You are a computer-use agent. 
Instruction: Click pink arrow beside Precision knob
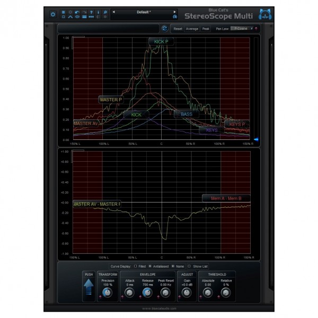click(x=100, y=297)
